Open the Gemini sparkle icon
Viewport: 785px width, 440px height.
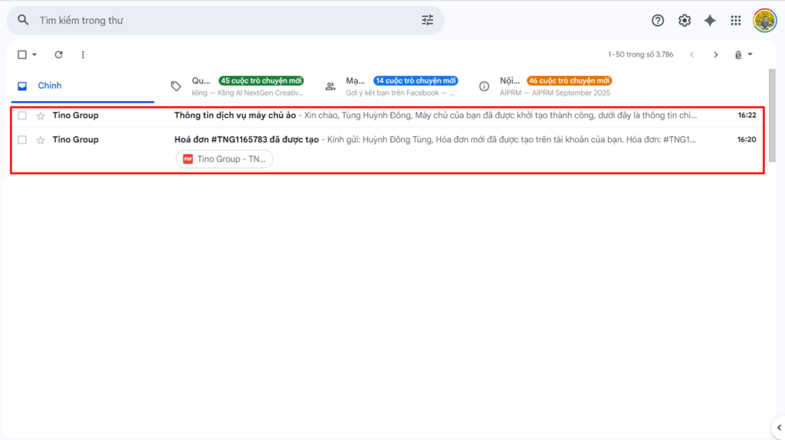pos(710,21)
